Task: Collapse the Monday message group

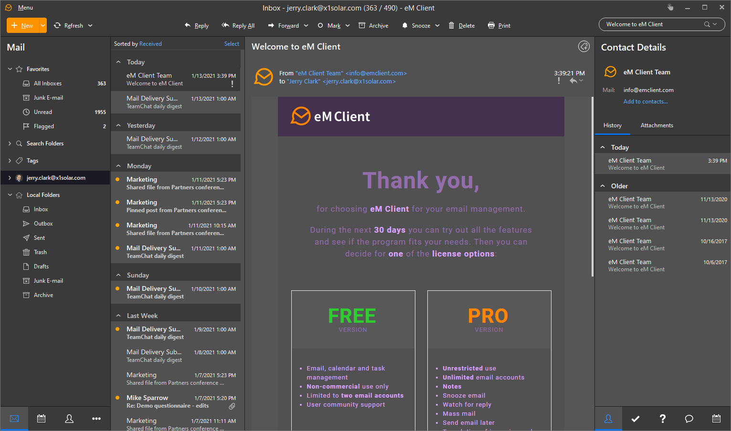Action: (x=118, y=166)
